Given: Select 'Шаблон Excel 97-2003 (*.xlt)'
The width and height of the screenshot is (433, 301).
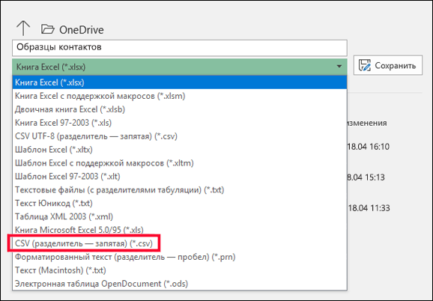Looking at the screenshot, I should [x=180, y=176].
